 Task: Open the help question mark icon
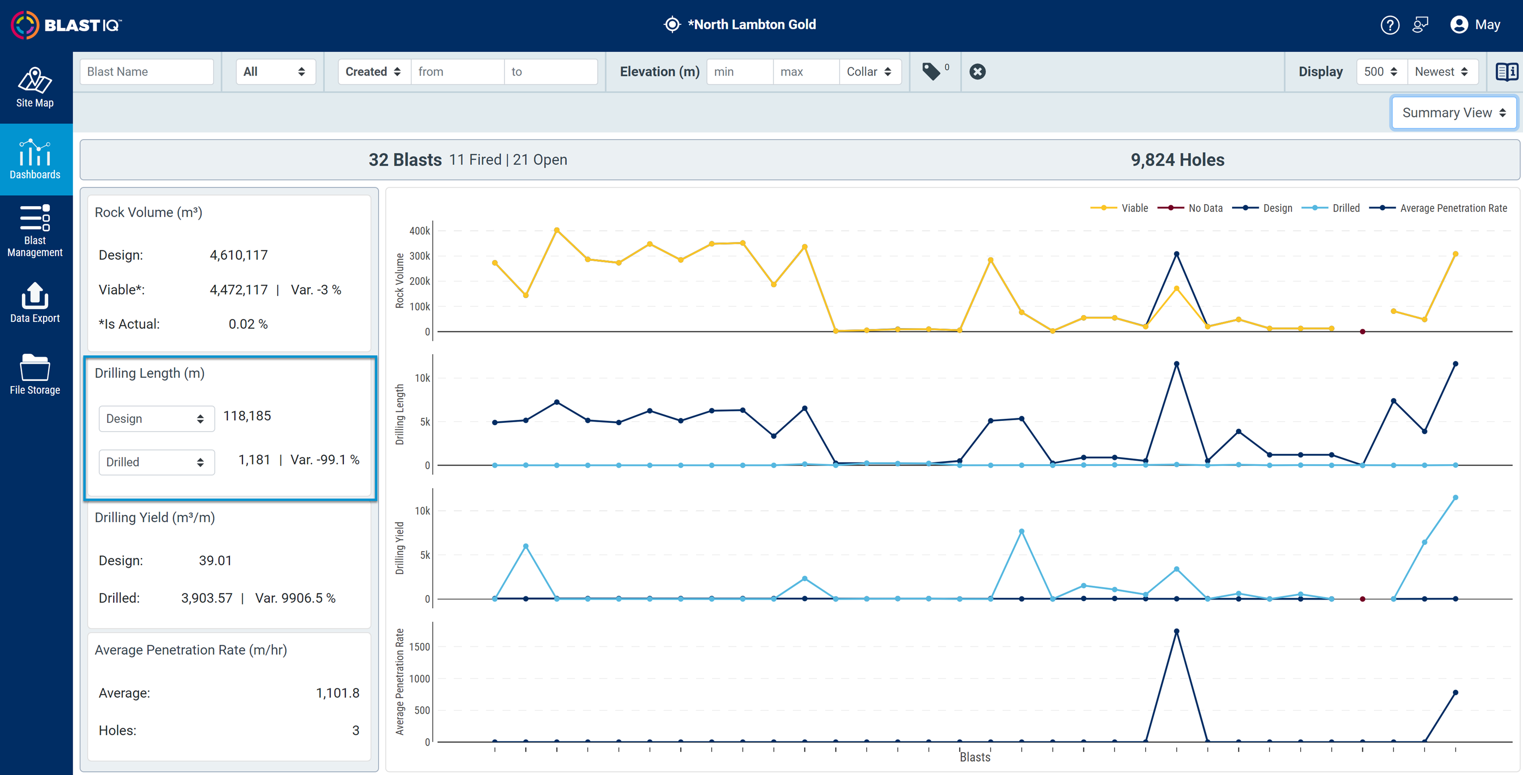(1391, 24)
